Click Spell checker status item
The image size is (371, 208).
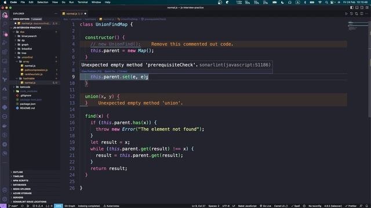pos(296,206)
